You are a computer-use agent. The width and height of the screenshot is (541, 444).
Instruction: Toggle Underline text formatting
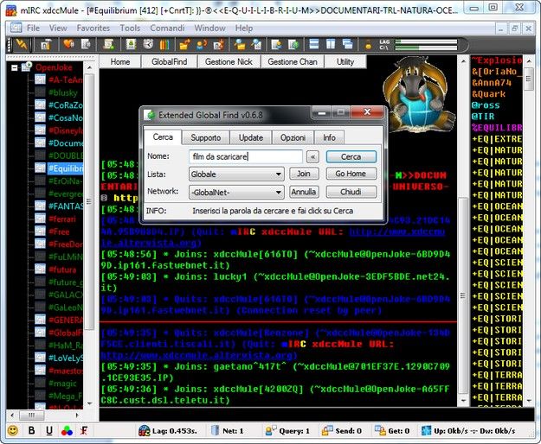49,430
